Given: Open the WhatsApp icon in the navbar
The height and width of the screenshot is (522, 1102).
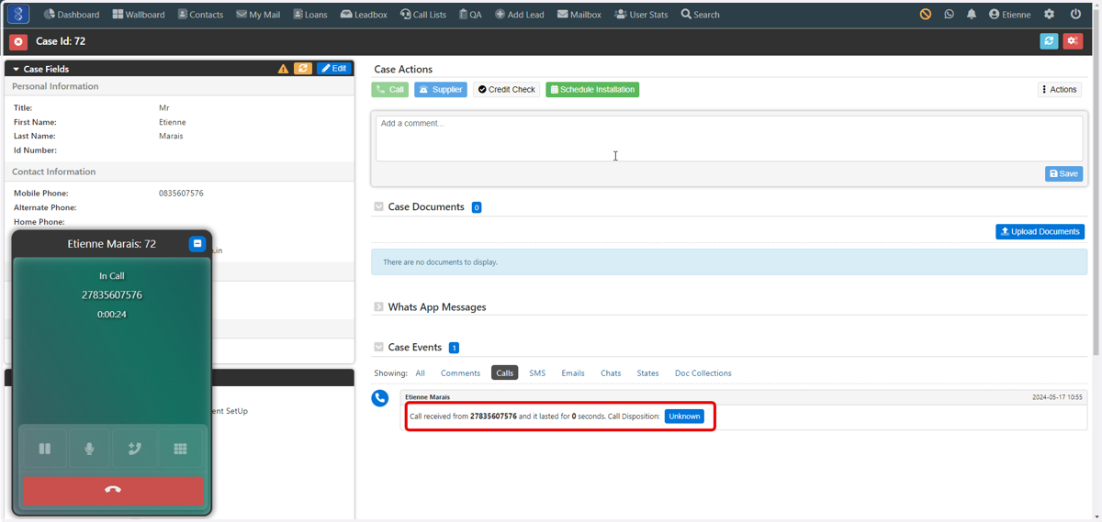Looking at the screenshot, I should (949, 15).
